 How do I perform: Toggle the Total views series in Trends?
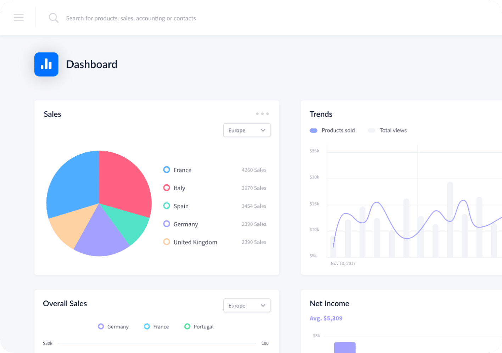(371, 130)
